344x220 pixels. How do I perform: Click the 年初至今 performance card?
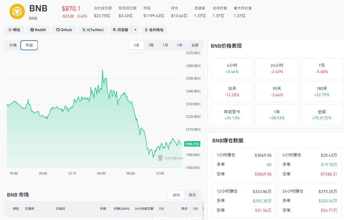click(x=232, y=115)
